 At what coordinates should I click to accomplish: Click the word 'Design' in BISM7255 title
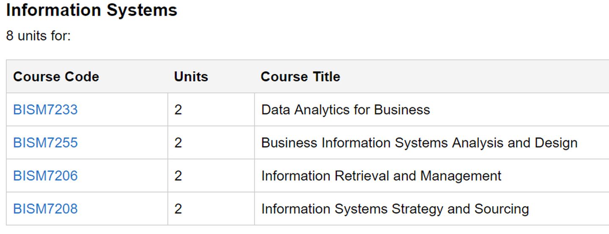coord(556,143)
